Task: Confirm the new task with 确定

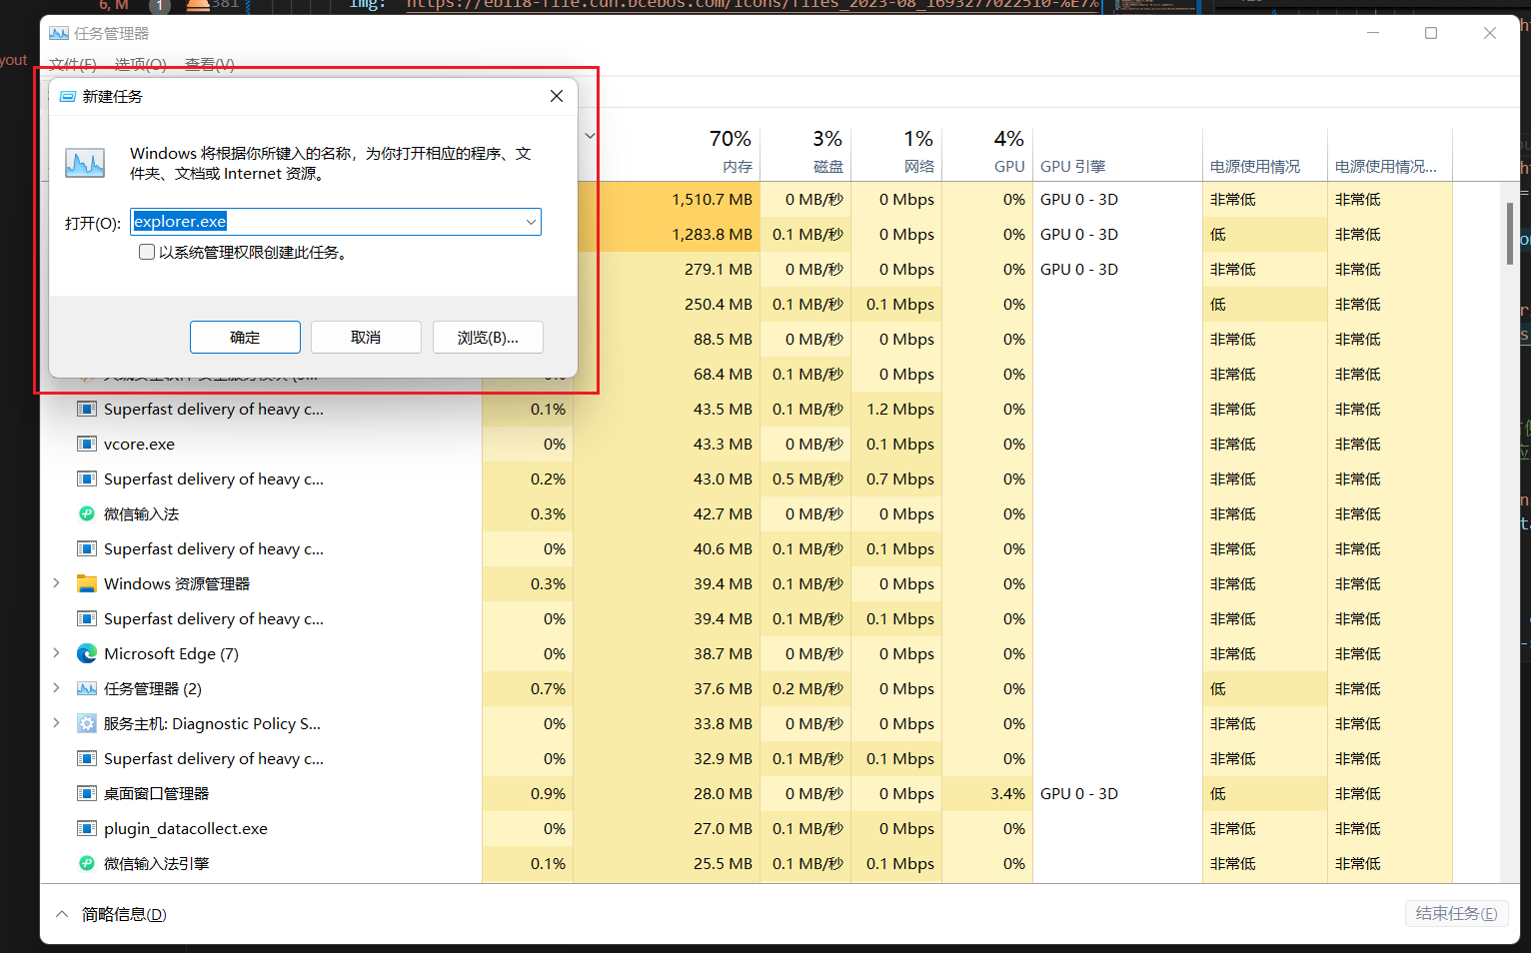Action: [x=245, y=338]
